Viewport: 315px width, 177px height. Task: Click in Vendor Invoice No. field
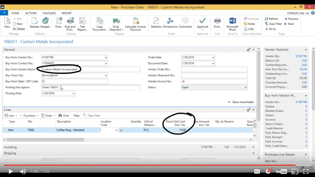tap(214, 81)
